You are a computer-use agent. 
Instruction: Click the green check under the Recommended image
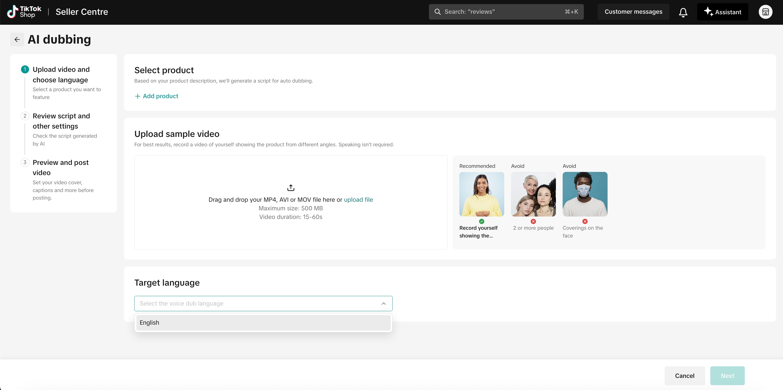pyautogui.click(x=481, y=221)
